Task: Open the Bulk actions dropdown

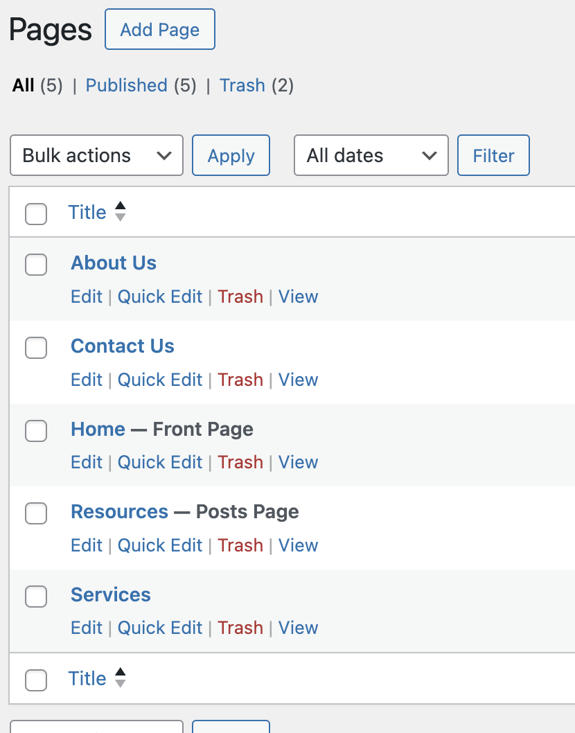Action: click(x=96, y=155)
